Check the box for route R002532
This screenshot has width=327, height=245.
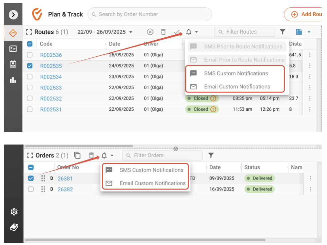point(30,98)
